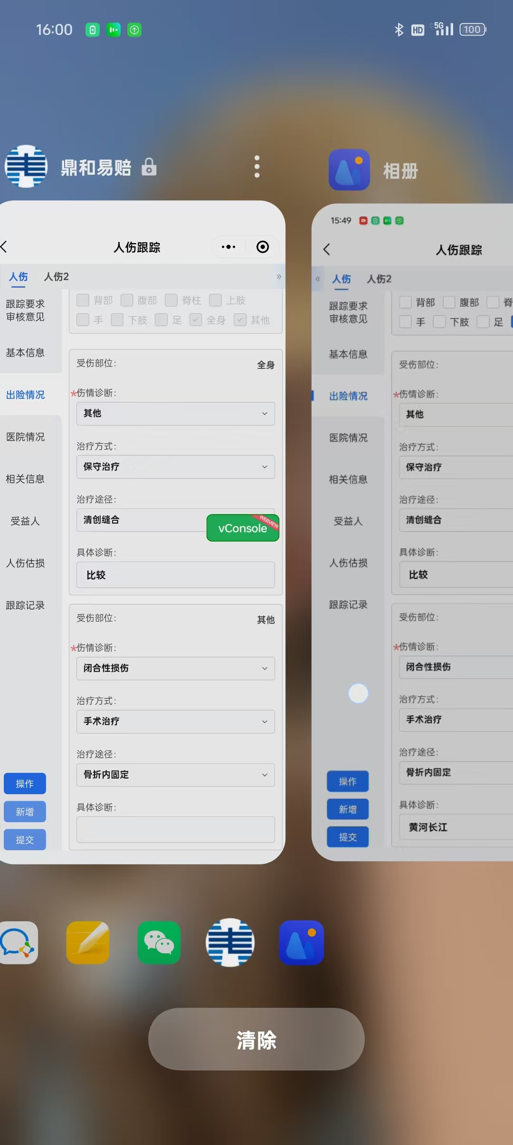
Task: Tap the back arrow in 相册 preview
Action: tap(327, 250)
